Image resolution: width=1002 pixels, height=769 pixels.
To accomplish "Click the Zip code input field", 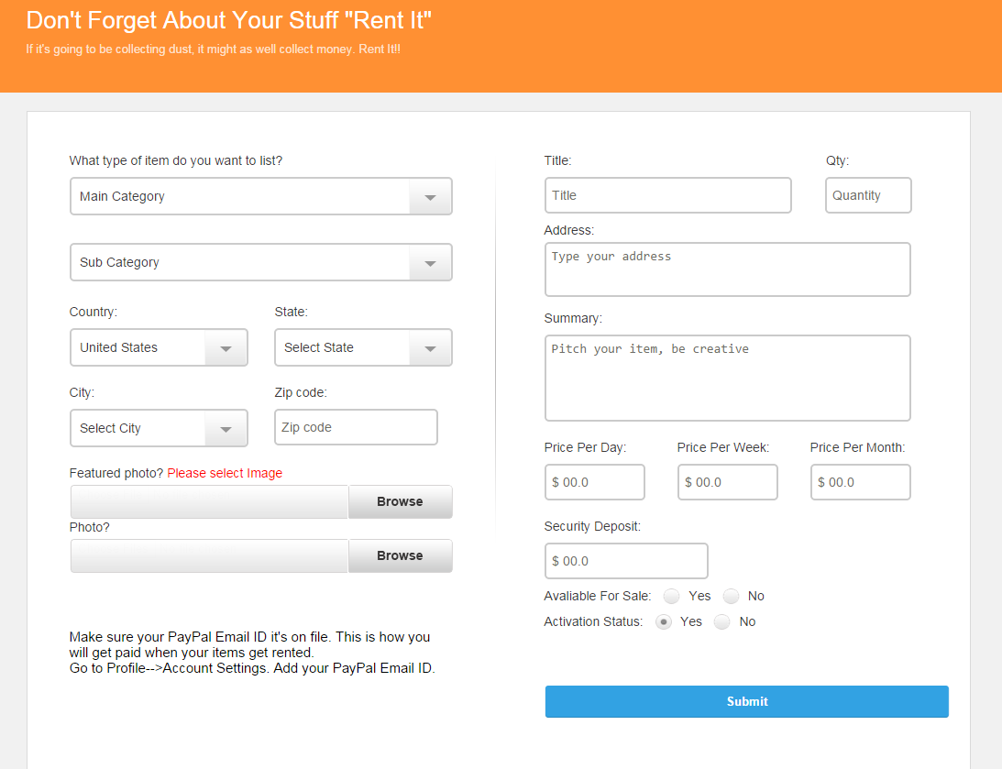I will (x=356, y=427).
